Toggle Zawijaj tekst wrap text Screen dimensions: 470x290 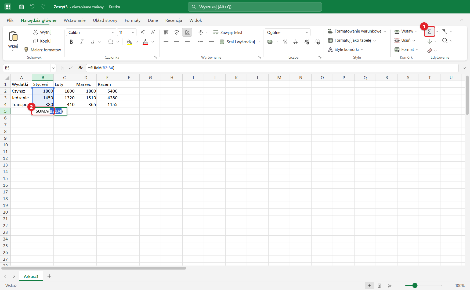click(228, 32)
